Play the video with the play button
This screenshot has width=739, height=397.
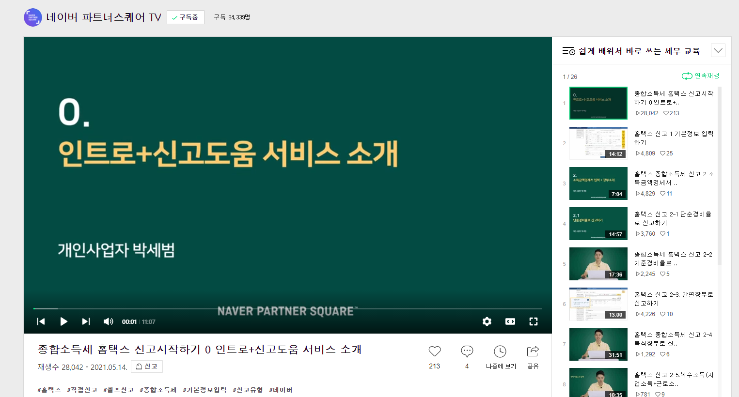click(x=63, y=321)
